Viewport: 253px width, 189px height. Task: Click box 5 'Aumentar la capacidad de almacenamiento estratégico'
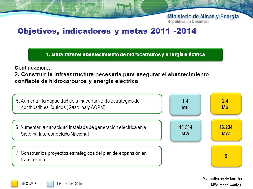pyautogui.click(x=87, y=104)
